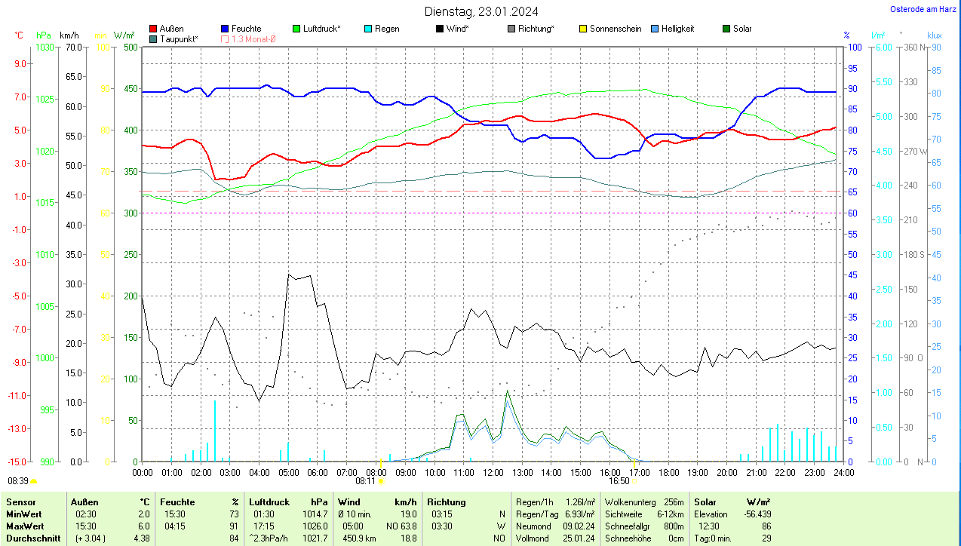Select the Luftdruck column header in table

(x=269, y=502)
